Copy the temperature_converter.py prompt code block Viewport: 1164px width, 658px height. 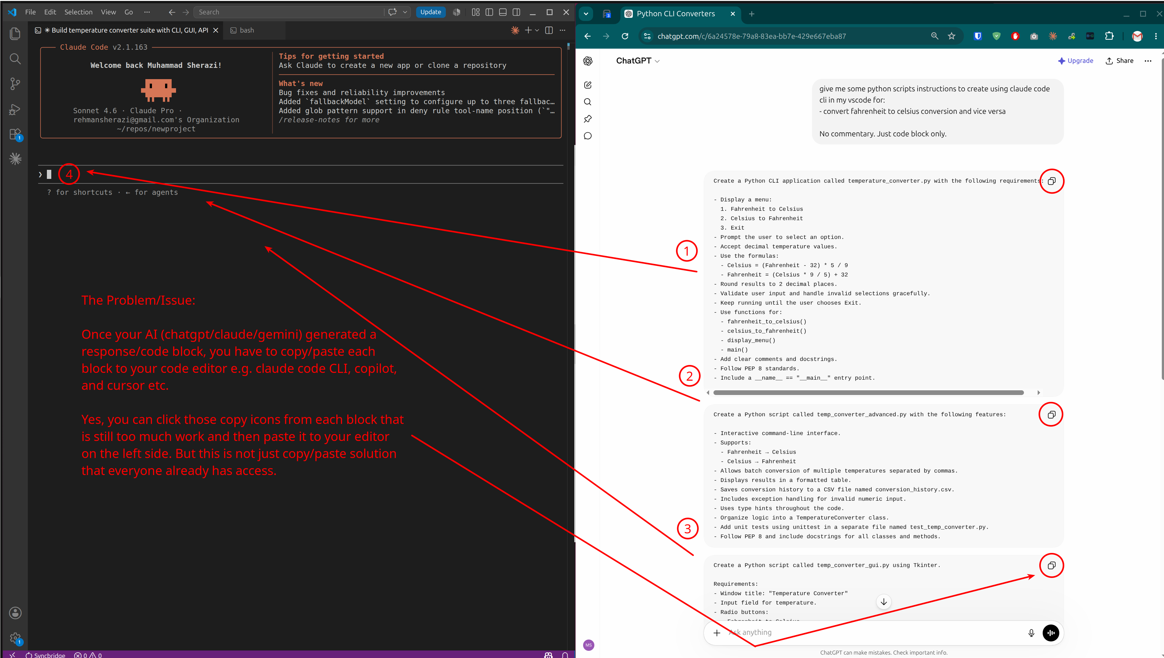click(x=1051, y=181)
